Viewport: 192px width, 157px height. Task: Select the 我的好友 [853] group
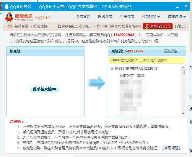(x=132, y=75)
